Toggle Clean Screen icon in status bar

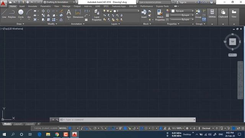point(238,128)
